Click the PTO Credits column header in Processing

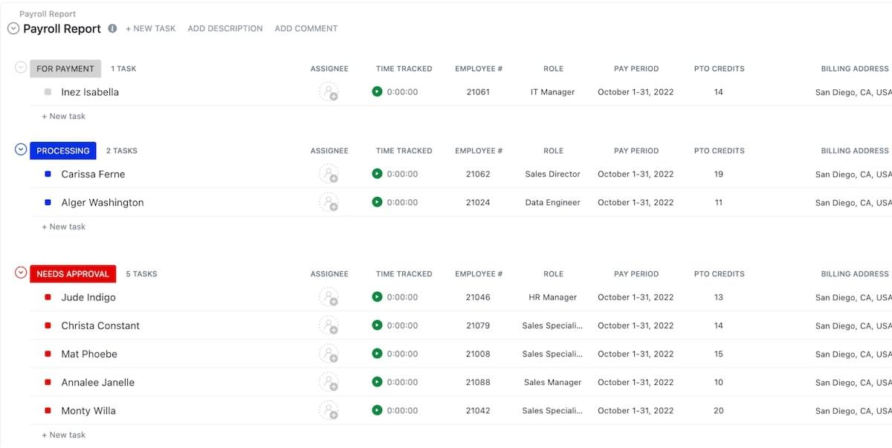(719, 151)
